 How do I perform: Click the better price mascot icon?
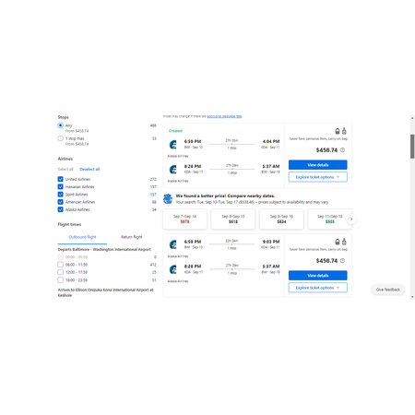coord(168,198)
